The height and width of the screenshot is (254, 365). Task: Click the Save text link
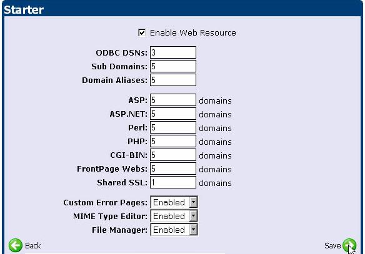click(332, 245)
